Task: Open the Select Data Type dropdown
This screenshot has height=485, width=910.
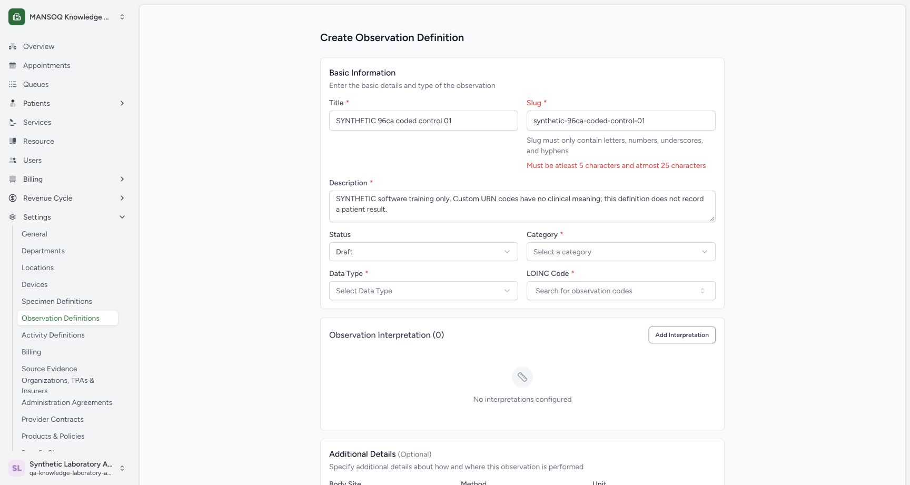Action: tap(423, 291)
